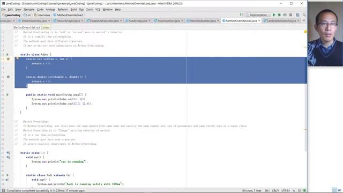The height and width of the screenshot is (193, 343).
Task: Open the Build menu
Action: click(x=73, y=10)
